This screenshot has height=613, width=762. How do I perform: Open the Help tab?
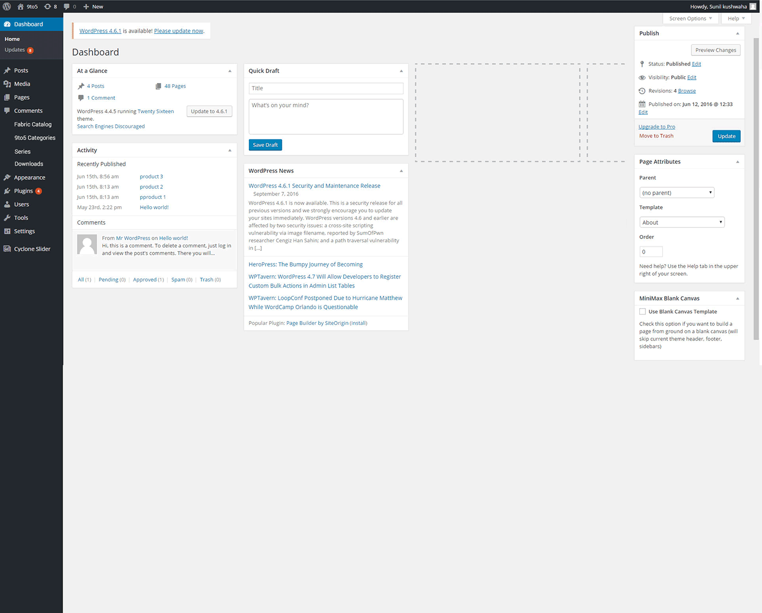point(736,18)
